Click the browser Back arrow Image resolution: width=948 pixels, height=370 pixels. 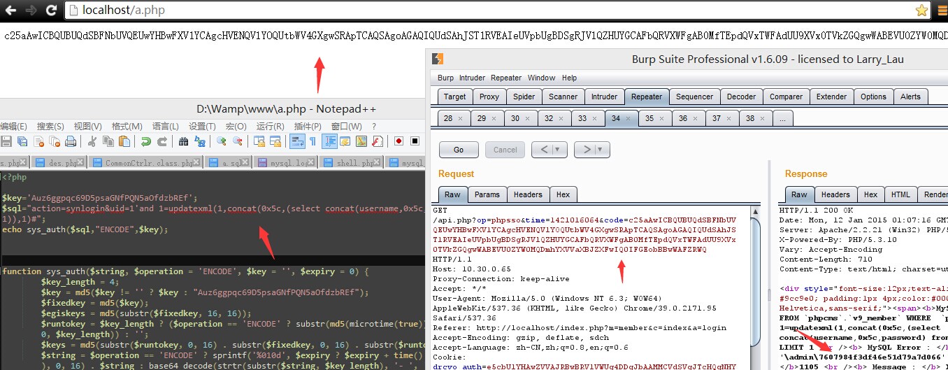[x=9, y=10]
